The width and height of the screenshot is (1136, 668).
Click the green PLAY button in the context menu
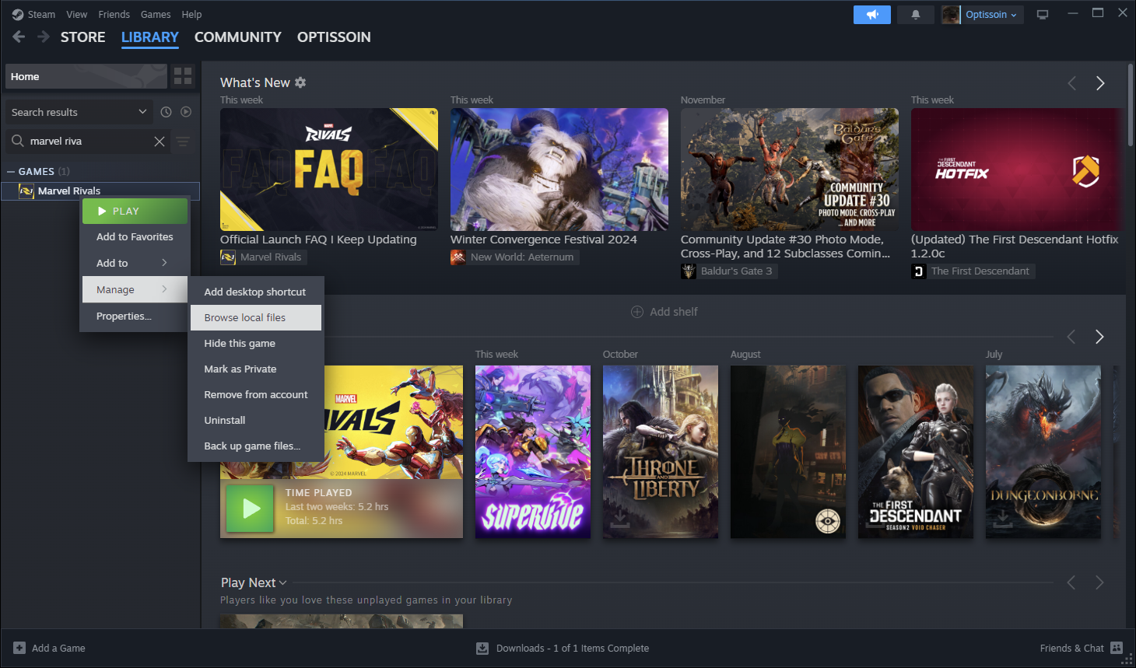tap(134, 210)
